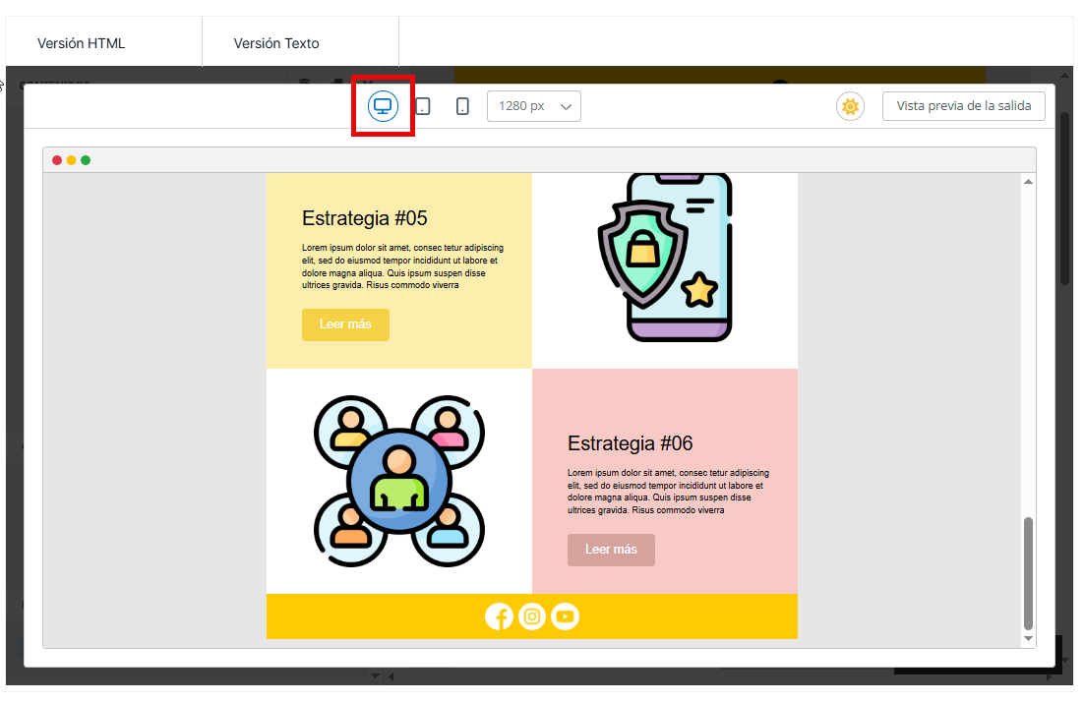
Task: Open the Versión HTML tab
Action: coord(82,43)
